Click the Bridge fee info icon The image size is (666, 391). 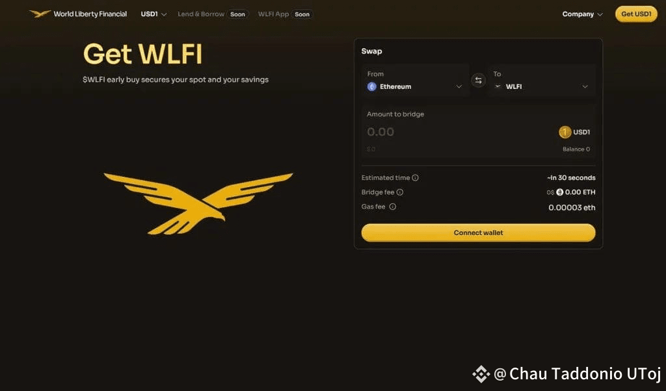(400, 192)
